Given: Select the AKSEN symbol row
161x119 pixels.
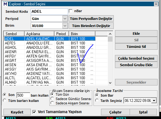Looking at the screenshot, I should click(x=50, y=65).
